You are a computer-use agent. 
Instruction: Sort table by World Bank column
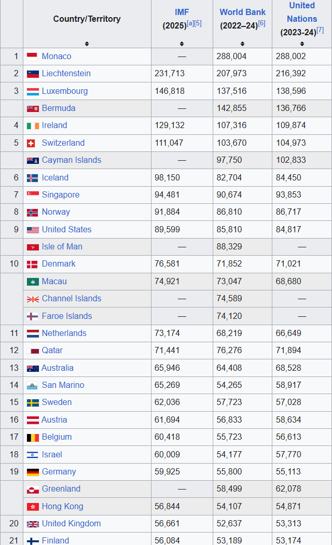(242, 44)
